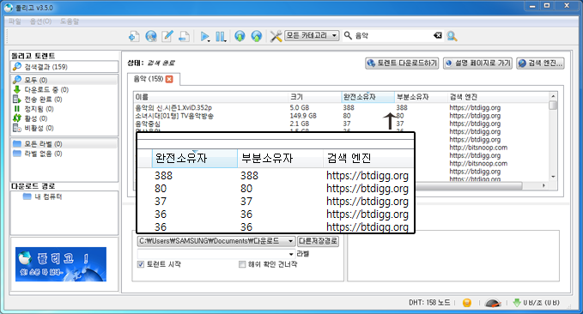Click the add torrent from URL globe icon
Screen dimensions: 583x314
(x=151, y=36)
